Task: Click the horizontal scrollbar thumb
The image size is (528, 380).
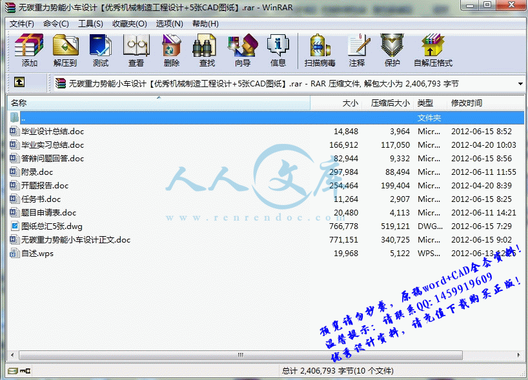Action: pyautogui.click(x=241, y=355)
